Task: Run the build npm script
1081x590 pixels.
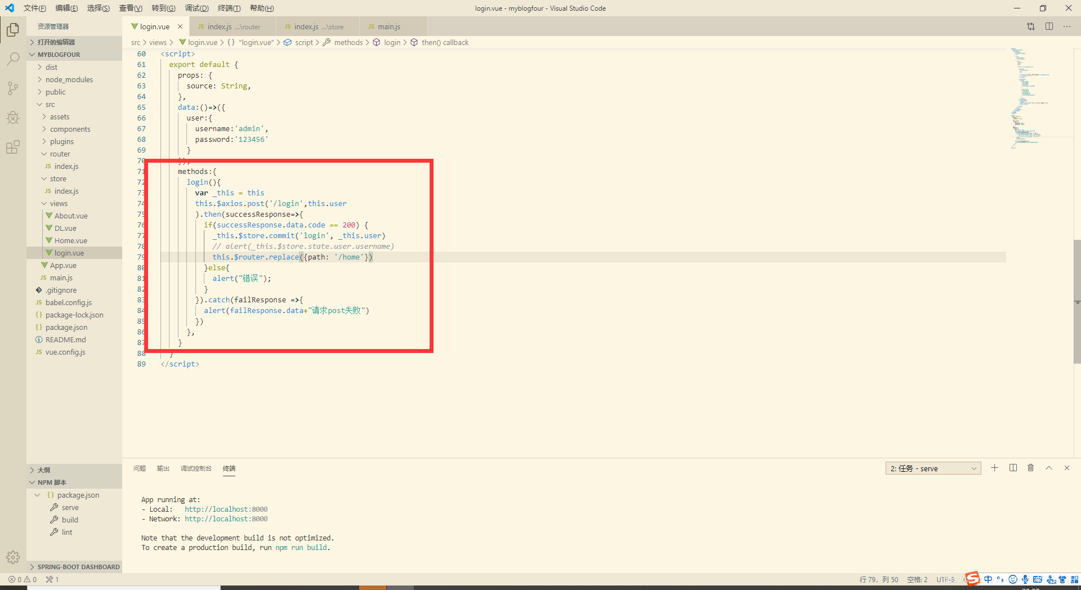Action: [x=70, y=520]
